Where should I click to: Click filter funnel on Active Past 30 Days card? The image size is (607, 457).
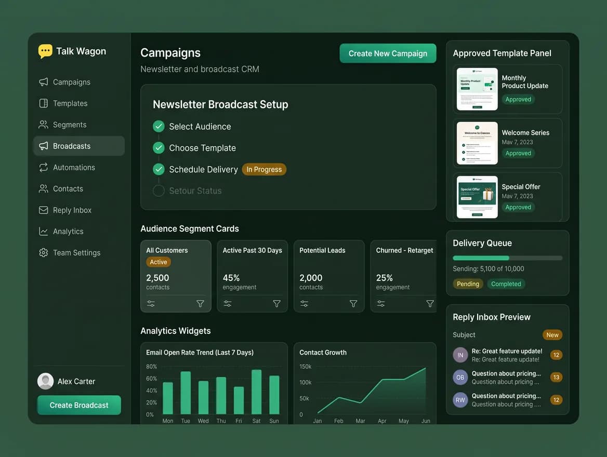point(277,304)
